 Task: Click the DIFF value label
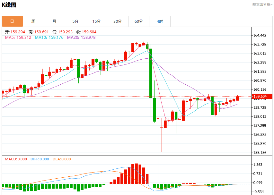[40, 159]
